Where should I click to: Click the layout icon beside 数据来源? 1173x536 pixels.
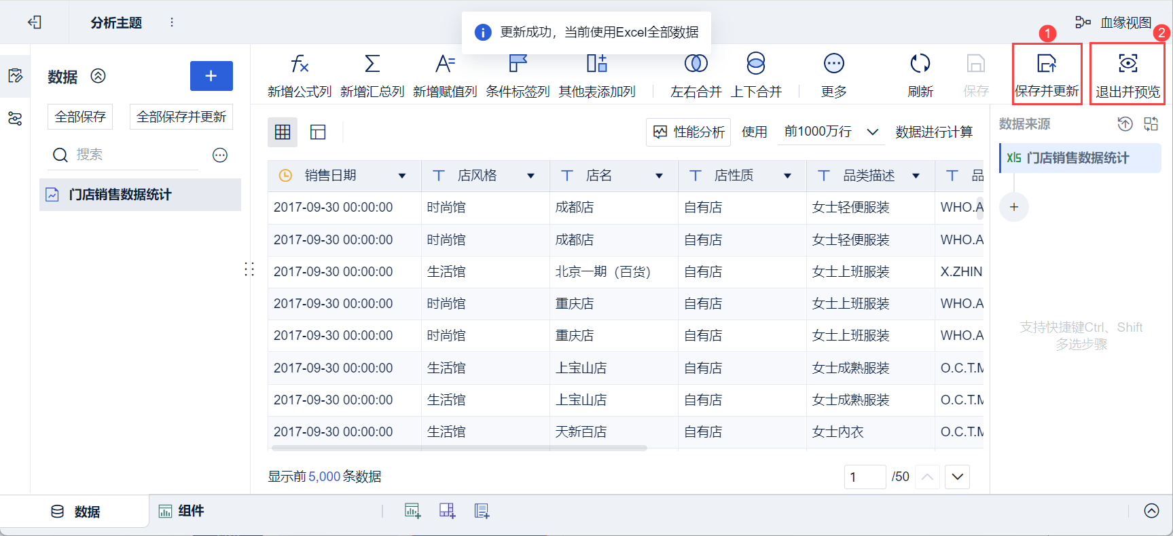[x=1151, y=123]
